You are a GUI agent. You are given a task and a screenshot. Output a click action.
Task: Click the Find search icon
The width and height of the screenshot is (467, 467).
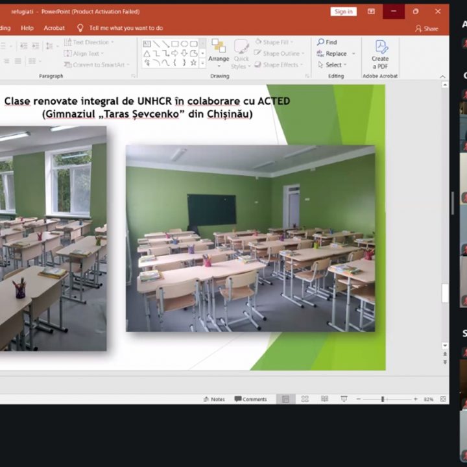[x=321, y=42]
